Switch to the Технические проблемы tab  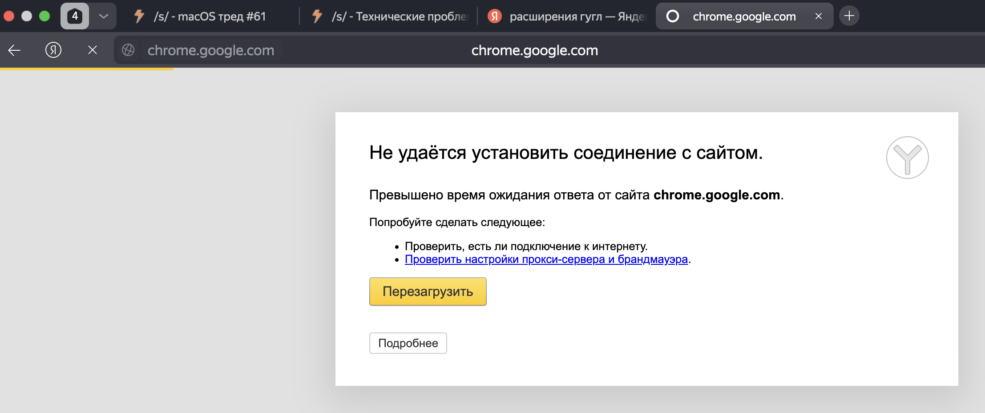(392, 16)
